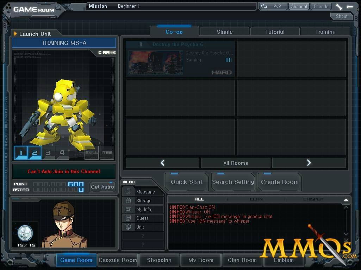Viewport: 361px width, 270px height.
Task: Click the Message menu icon
Action: click(x=128, y=192)
